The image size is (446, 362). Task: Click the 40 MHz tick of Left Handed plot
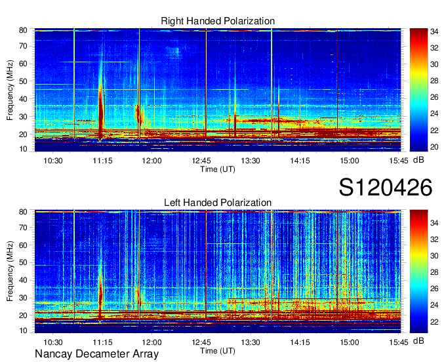23,280
